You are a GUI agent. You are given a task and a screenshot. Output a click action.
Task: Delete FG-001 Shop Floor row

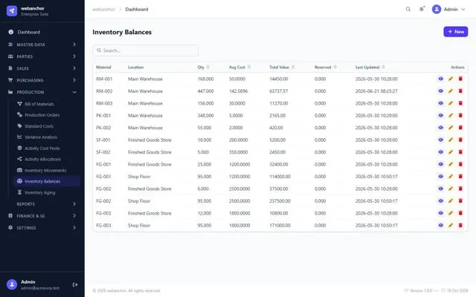tap(460, 177)
